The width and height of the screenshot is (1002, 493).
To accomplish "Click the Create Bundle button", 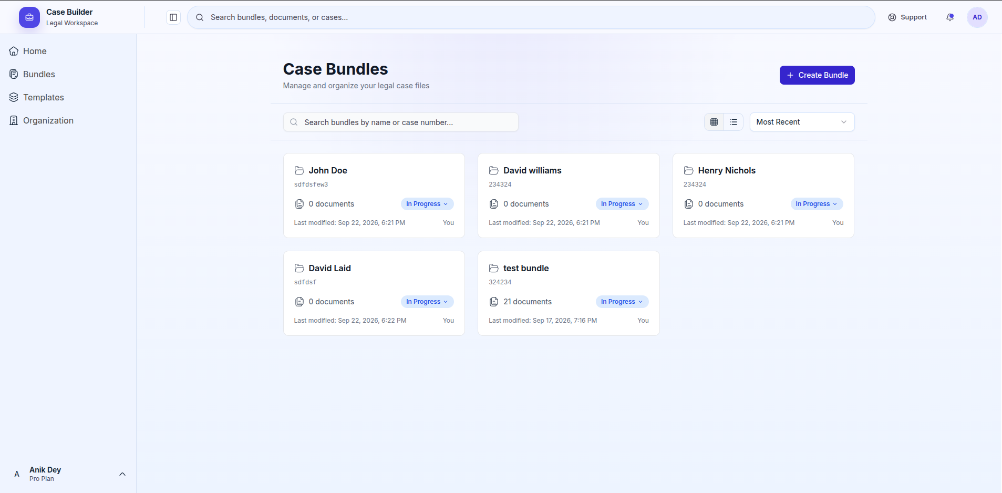I will 817,75.
